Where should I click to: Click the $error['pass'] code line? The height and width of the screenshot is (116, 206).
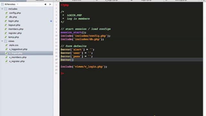[77, 56]
